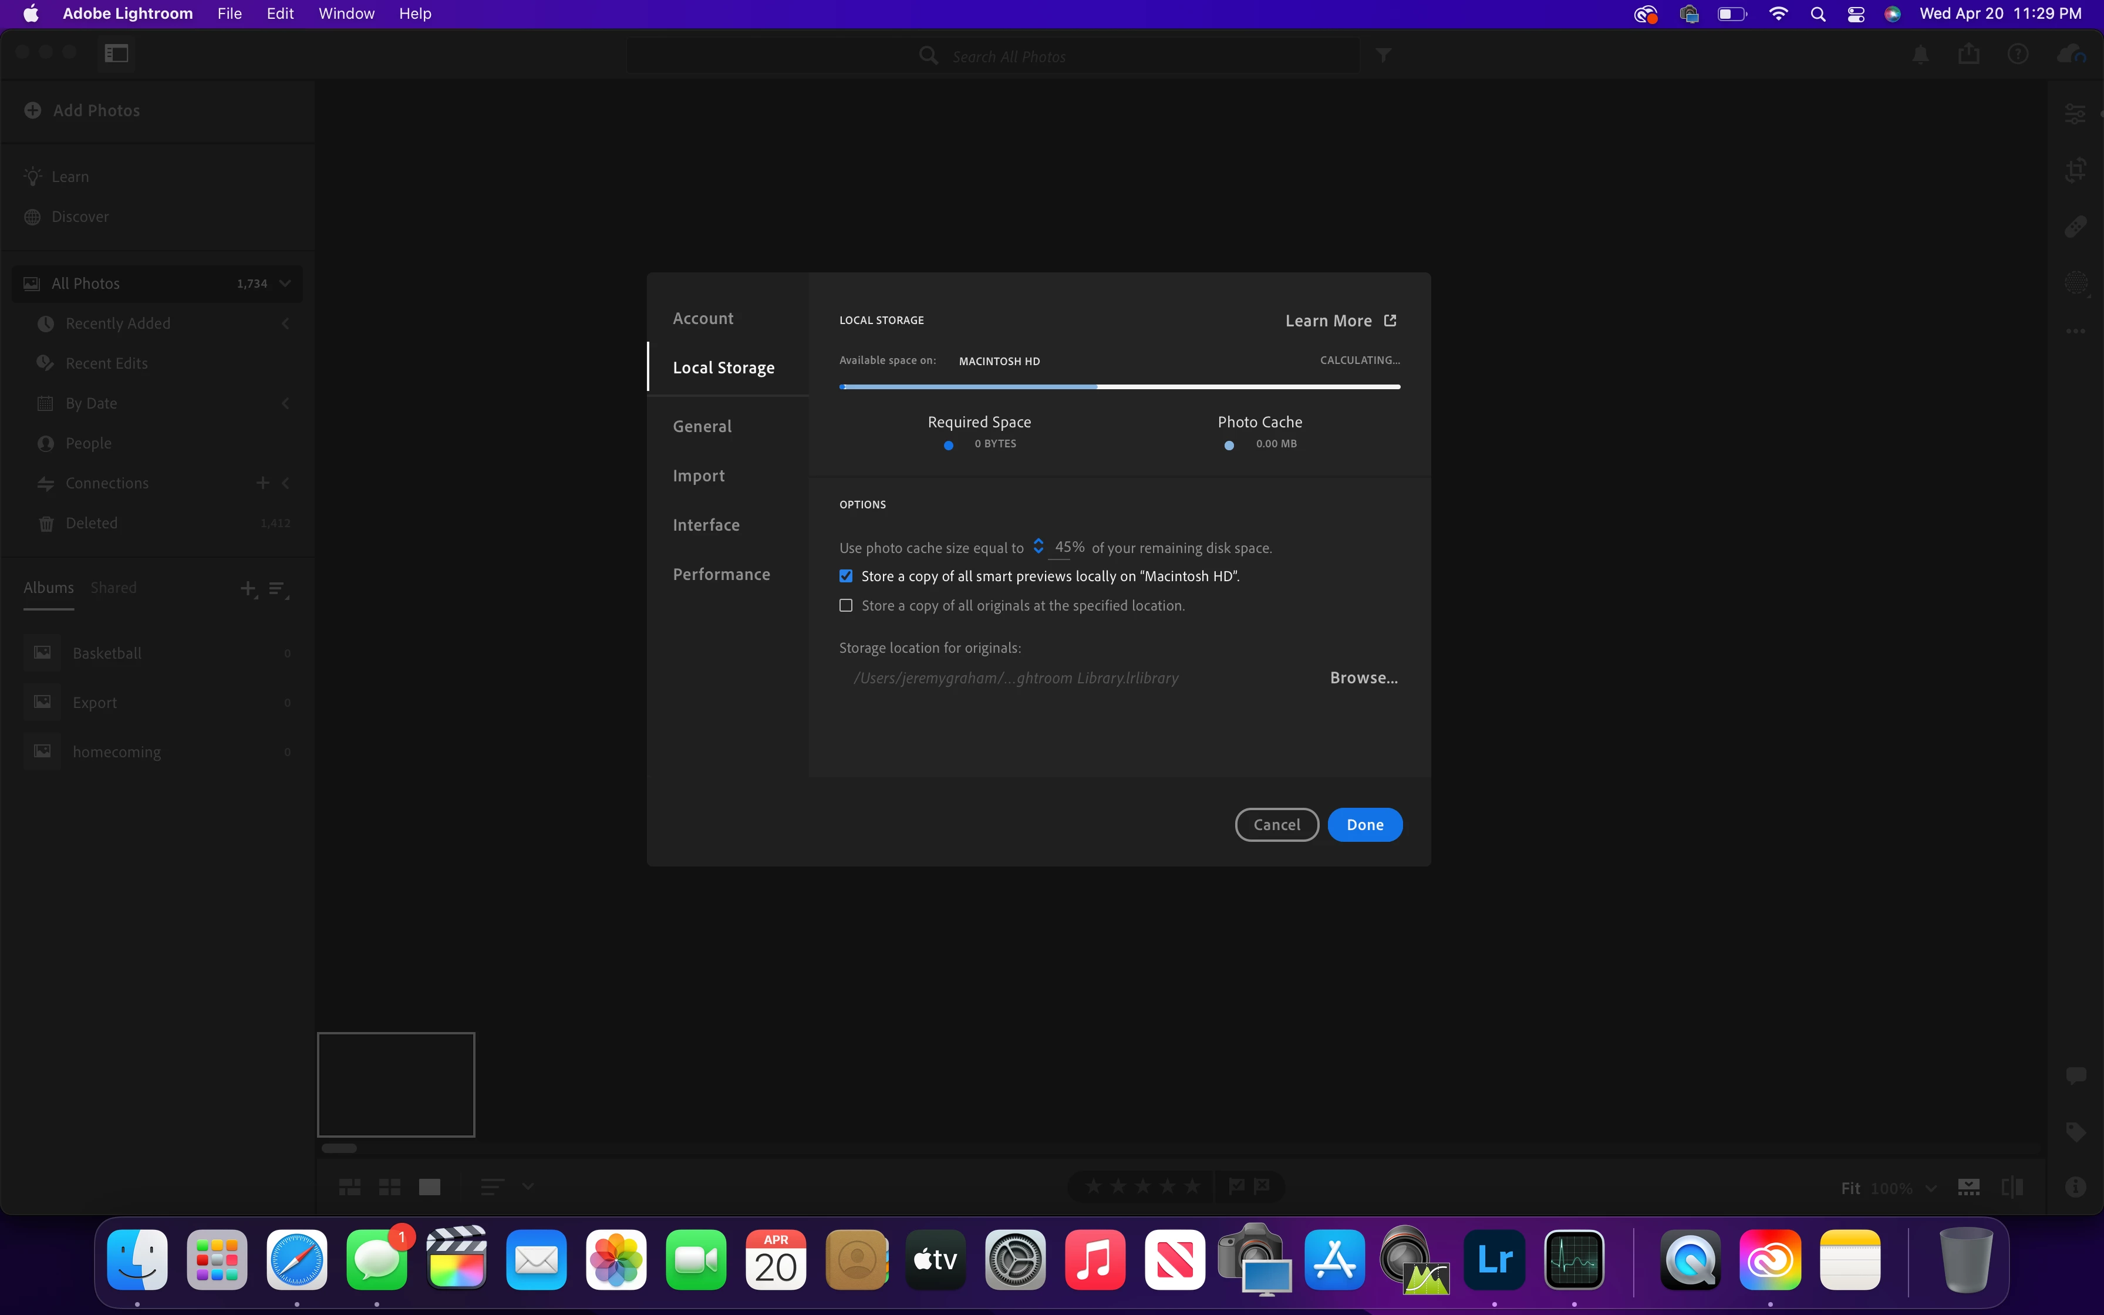Switch to the Performance preferences tab
Image resolution: width=2104 pixels, height=1315 pixels.
click(x=721, y=574)
